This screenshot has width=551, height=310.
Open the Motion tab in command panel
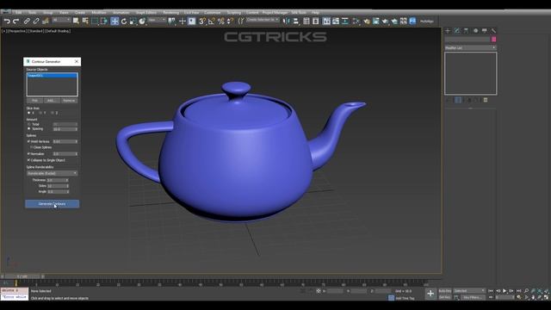(475, 31)
